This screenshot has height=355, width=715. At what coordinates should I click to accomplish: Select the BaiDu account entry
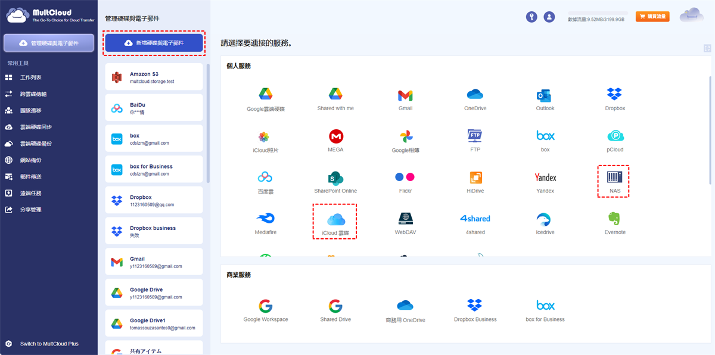[154, 108]
